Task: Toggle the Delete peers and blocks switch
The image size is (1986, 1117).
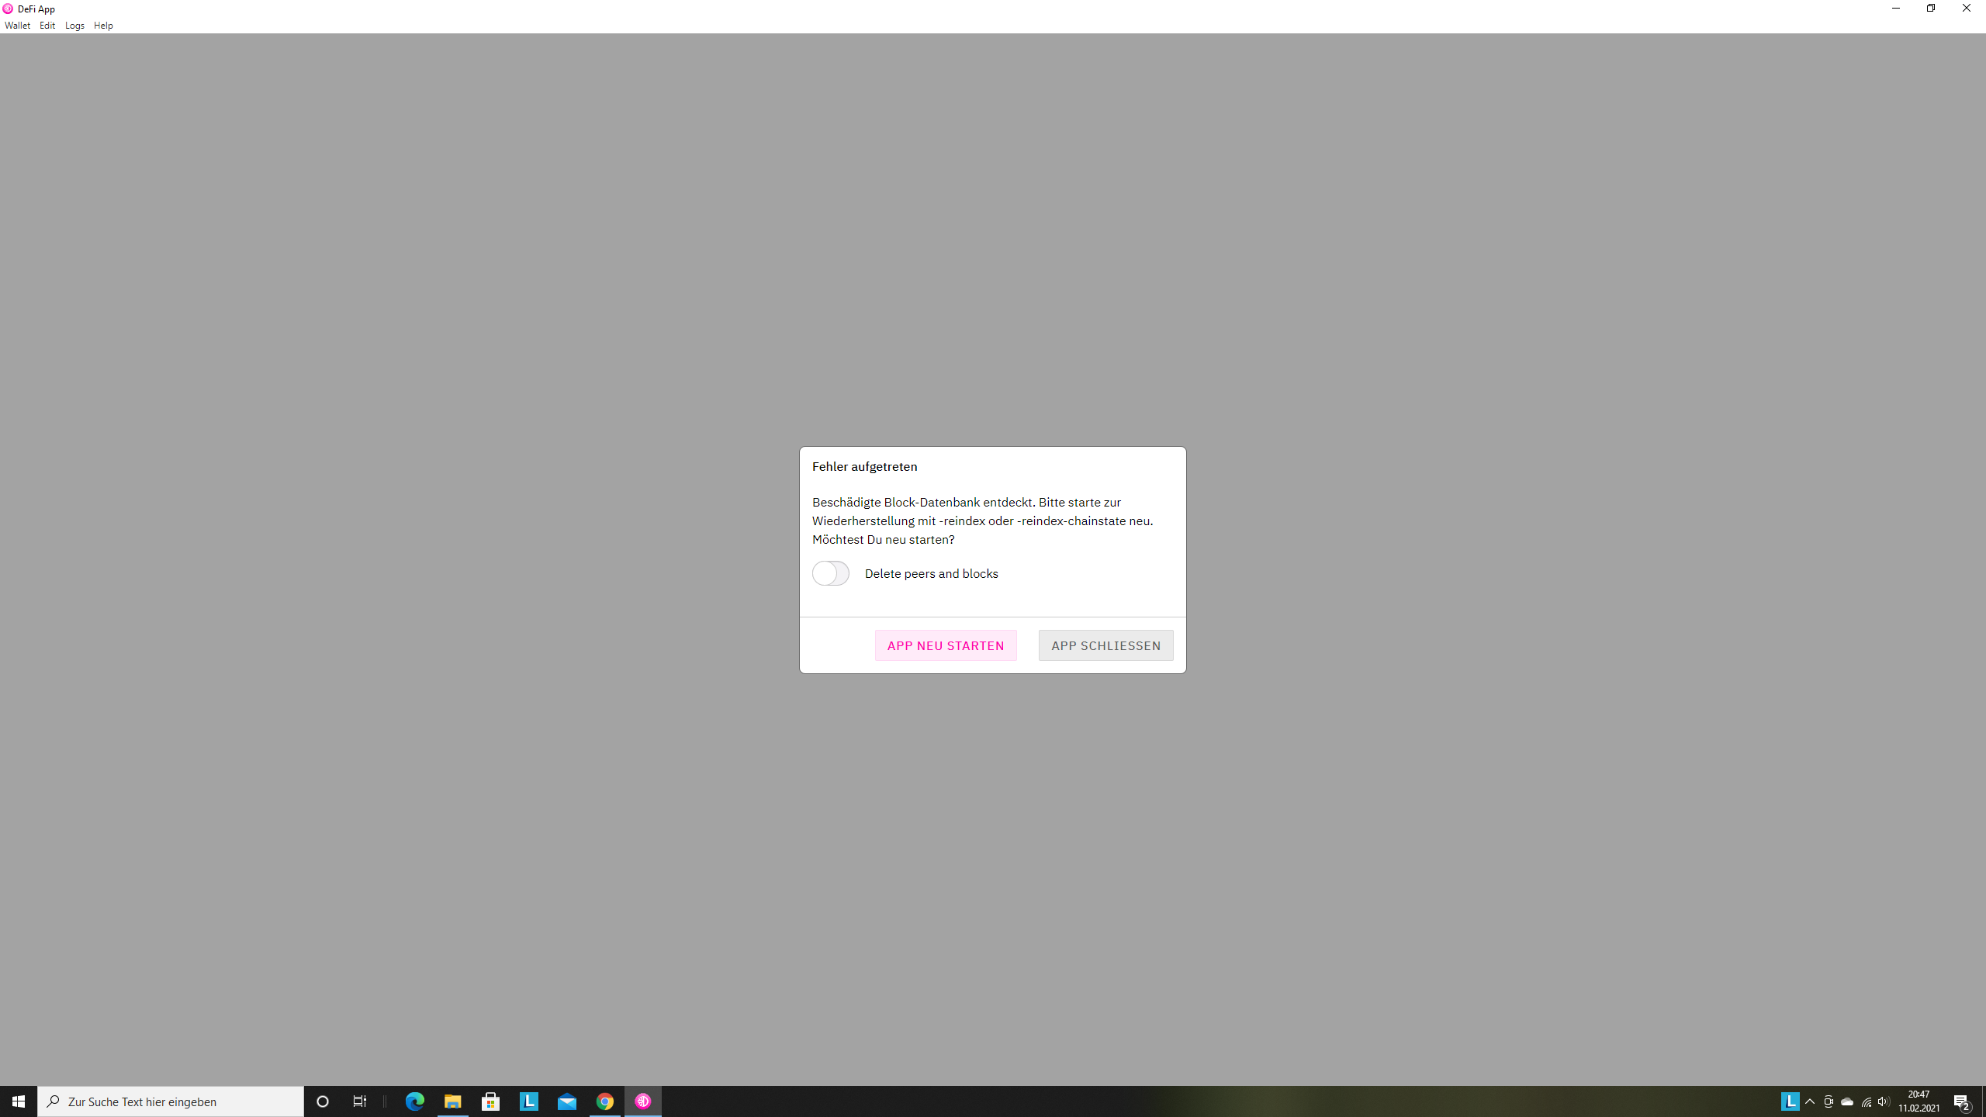Action: point(830,573)
